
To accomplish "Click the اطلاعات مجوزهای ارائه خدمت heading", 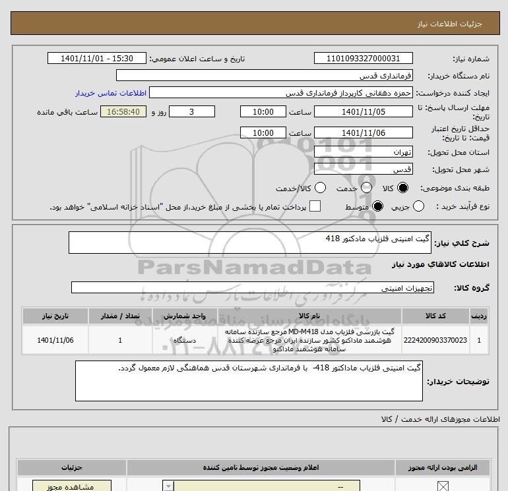I will point(440,419).
